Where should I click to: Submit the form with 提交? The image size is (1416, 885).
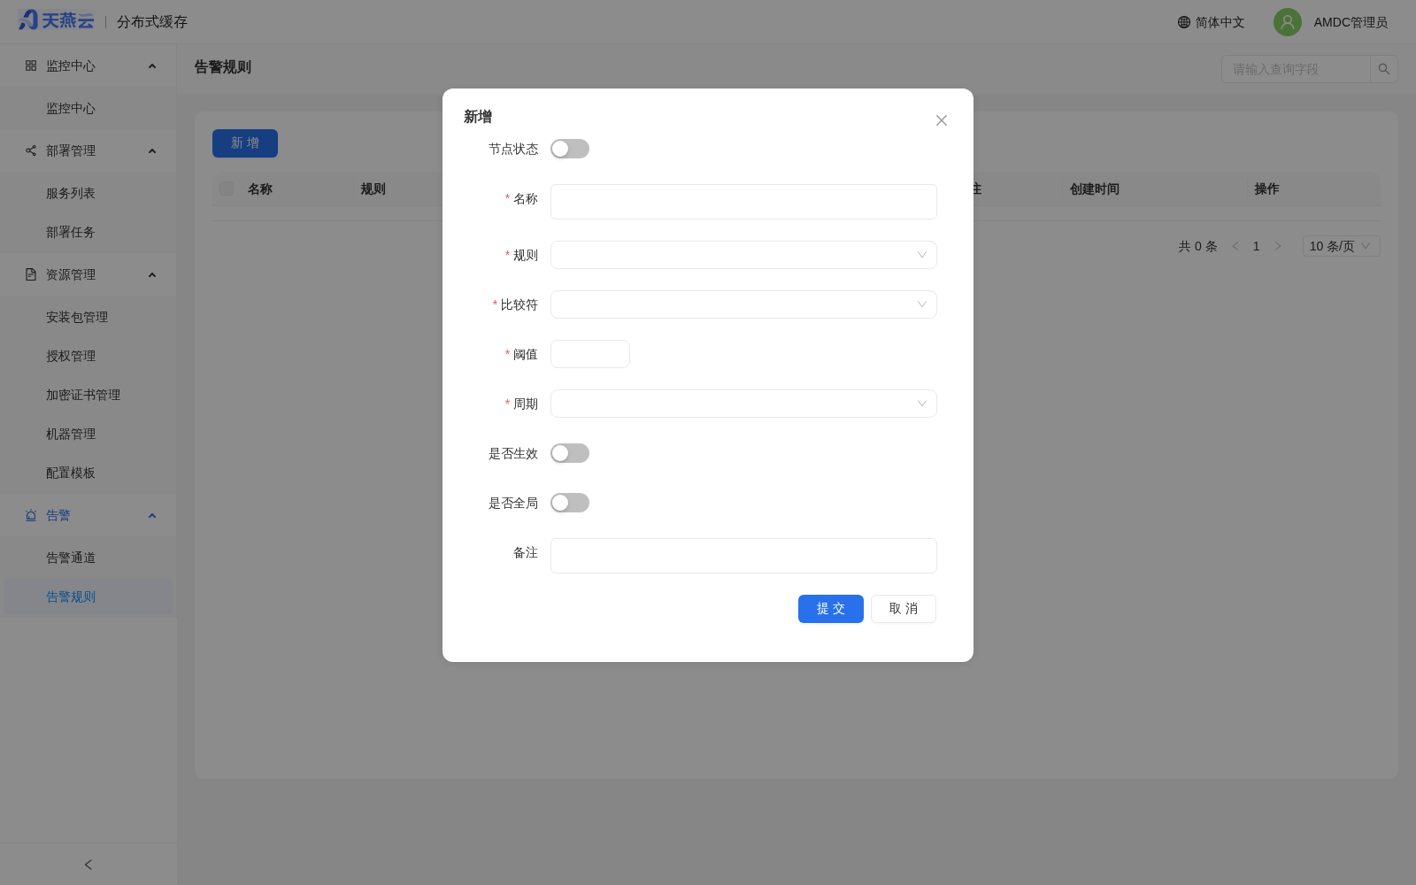coord(831,609)
